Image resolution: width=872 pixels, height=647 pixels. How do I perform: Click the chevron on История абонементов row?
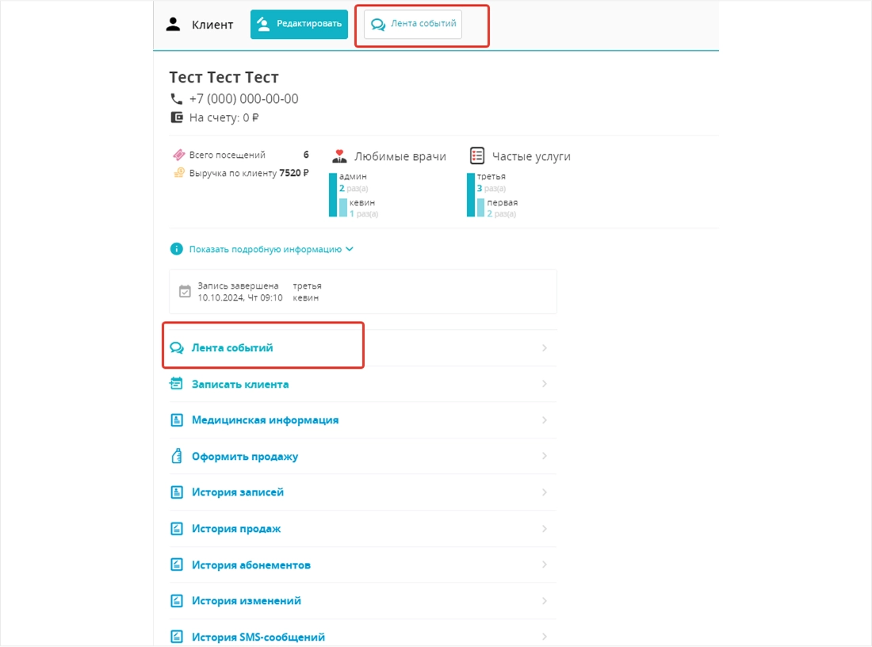(x=545, y=565)
